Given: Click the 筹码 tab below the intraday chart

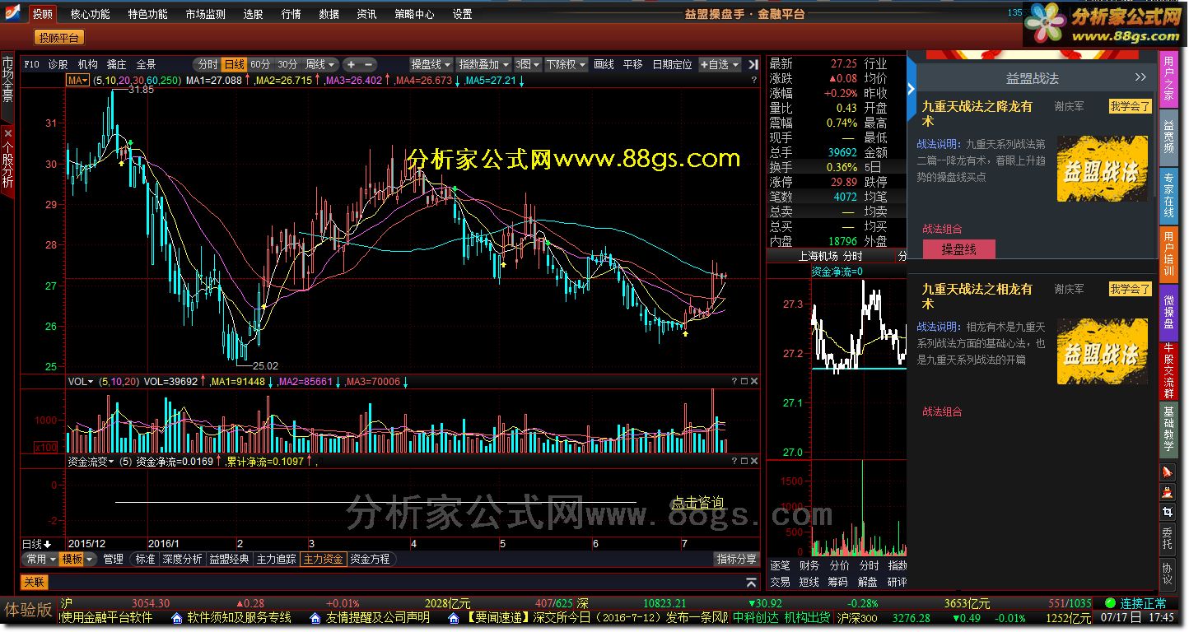Looking at the screenshot, I should click(x=837, y=582).
